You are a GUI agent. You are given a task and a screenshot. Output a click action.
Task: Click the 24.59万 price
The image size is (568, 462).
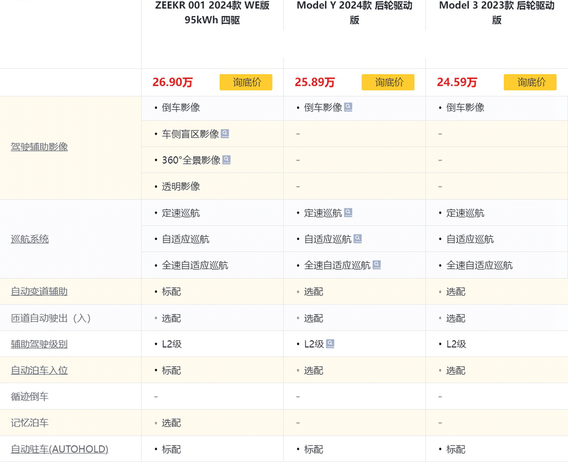[457, 82]
